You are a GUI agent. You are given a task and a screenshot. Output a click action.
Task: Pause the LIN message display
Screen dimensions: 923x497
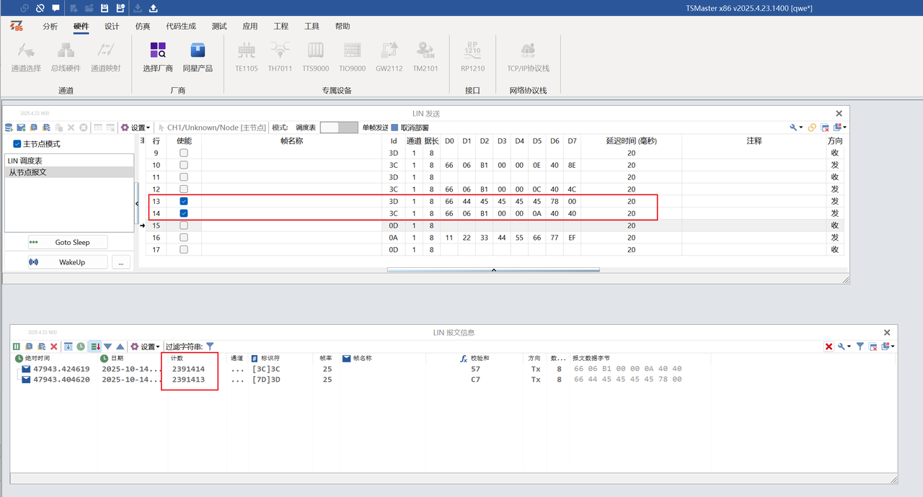[x=16, y=346]
